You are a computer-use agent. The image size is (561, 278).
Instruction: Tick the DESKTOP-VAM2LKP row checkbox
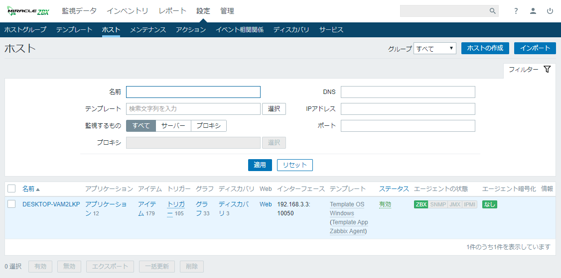11,204
